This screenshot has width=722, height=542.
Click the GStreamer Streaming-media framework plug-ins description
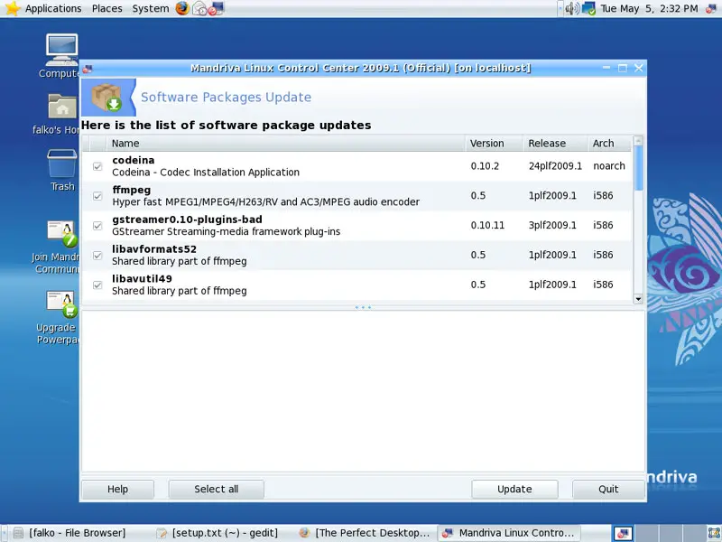[x=227, y=231]
